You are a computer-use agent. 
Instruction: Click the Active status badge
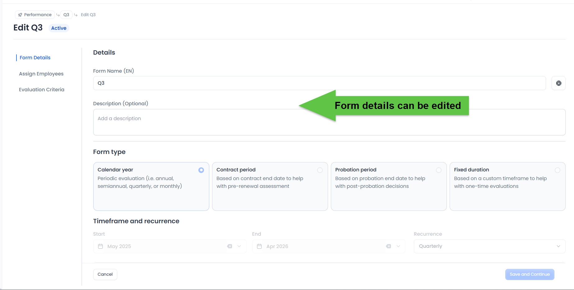(x=58, y=28)
